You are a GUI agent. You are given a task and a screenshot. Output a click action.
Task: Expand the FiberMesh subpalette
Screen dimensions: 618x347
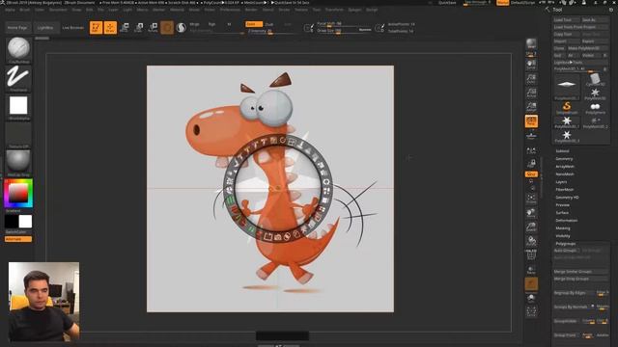564,190
